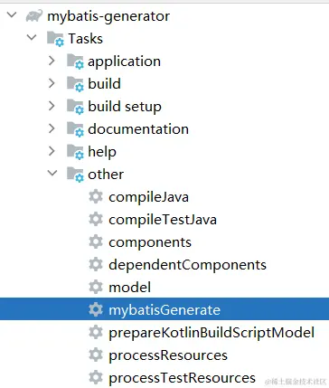Viewport: 329px width, 388px height.
Task: Collapse the other task group
Action: pyautogui.click(x=52, y=173)
